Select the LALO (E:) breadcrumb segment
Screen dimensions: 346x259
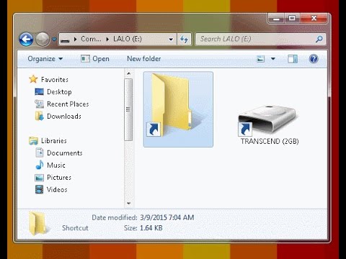(x=128, y=39)
